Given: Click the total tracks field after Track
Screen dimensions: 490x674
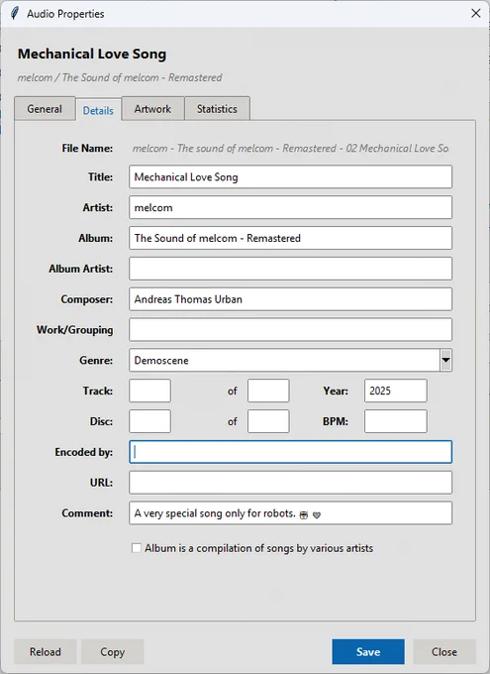Looking at the screenshot, I should [268, 391].
